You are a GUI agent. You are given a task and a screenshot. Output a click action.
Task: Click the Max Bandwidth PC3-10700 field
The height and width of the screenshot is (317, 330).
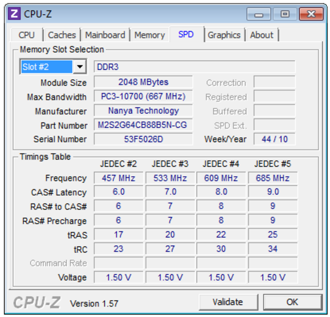(143, 97)
